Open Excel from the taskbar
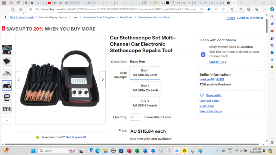The height and width of the screenshot is (155, 276). tap(137, 151)
